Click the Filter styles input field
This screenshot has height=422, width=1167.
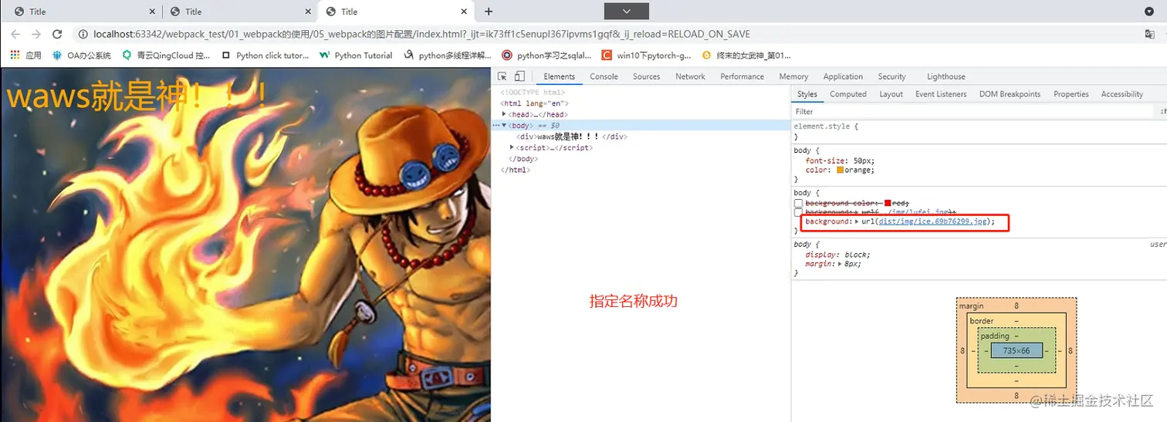(x=972, y=112)
